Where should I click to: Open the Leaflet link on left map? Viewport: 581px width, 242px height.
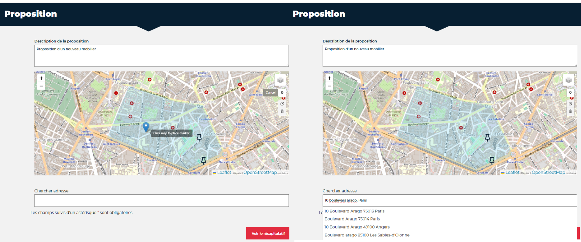point(224,172)
